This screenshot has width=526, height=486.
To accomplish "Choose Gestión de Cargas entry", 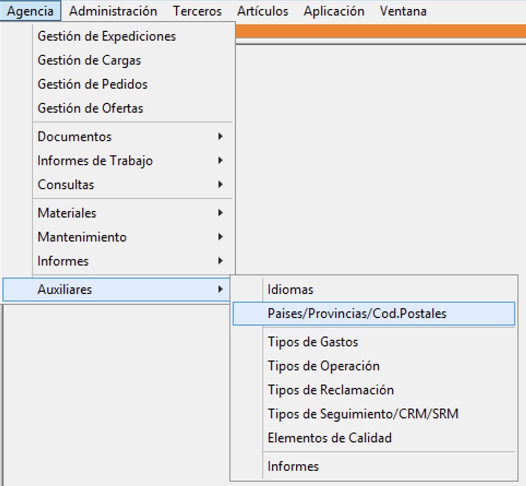I will pyautogui.click(x=89, y=61).
